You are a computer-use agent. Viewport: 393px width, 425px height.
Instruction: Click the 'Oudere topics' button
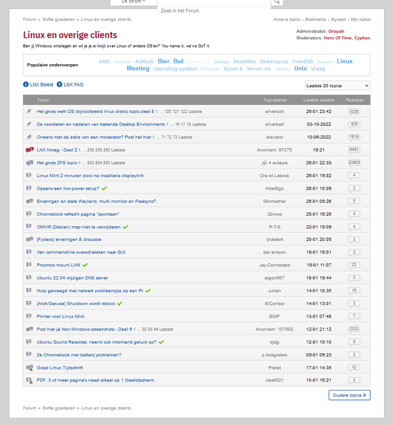click(349, 395)
